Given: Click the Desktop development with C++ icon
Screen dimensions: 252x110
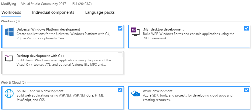Looking at the screenshot, I should 9,58.
